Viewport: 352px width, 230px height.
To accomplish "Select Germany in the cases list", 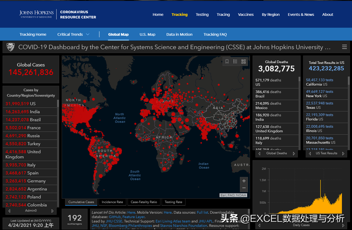I will click(30, 181).
